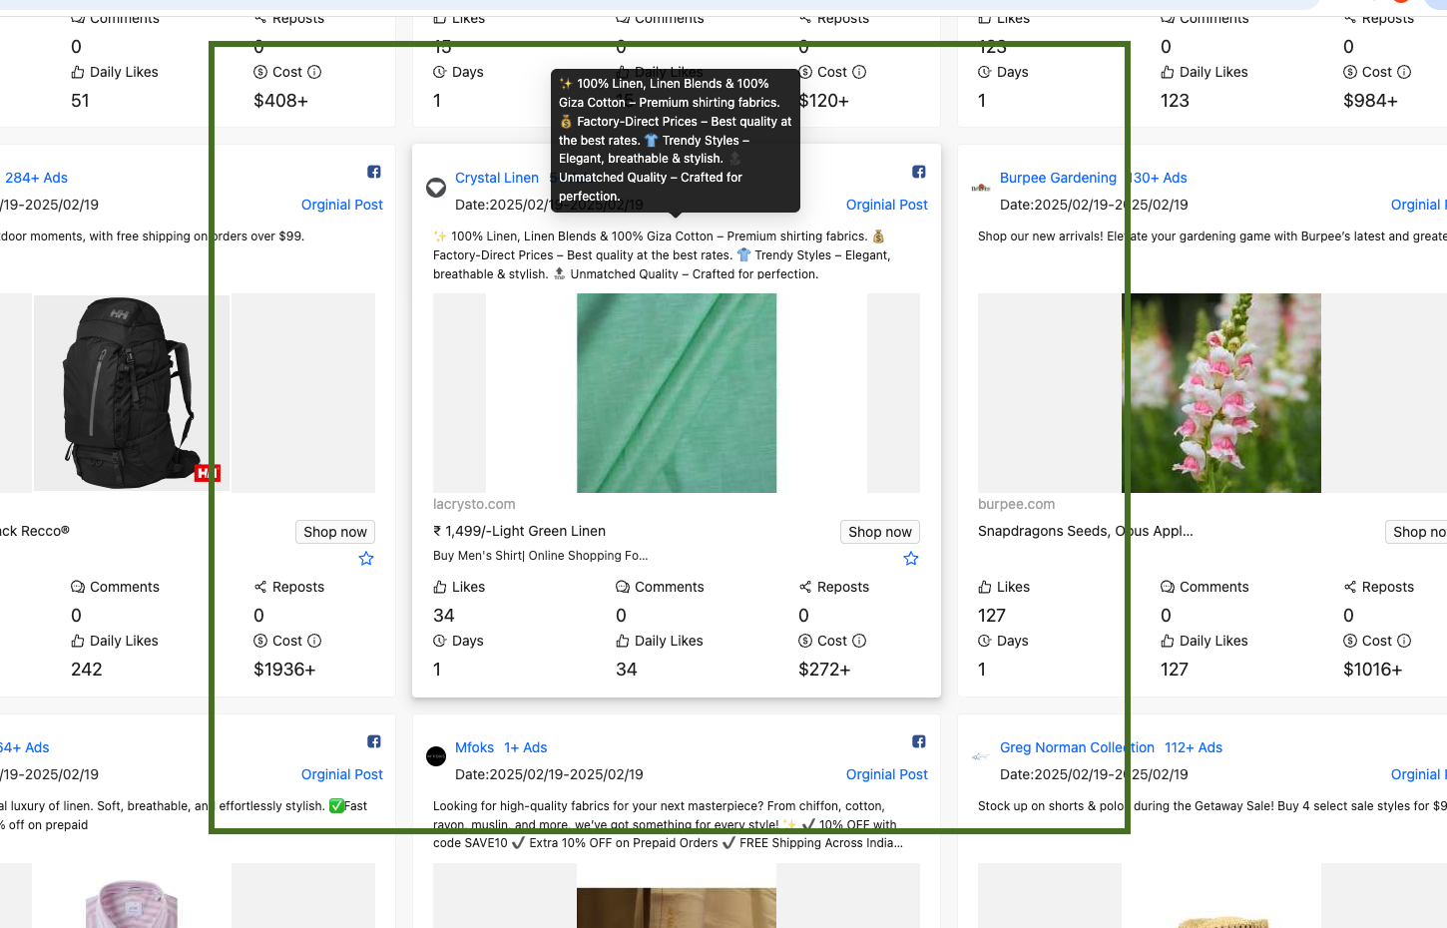Open Greg Norman 112+ Ads link
Image resolution: width=1447 pixels, height=928 pixels.
1193,747
